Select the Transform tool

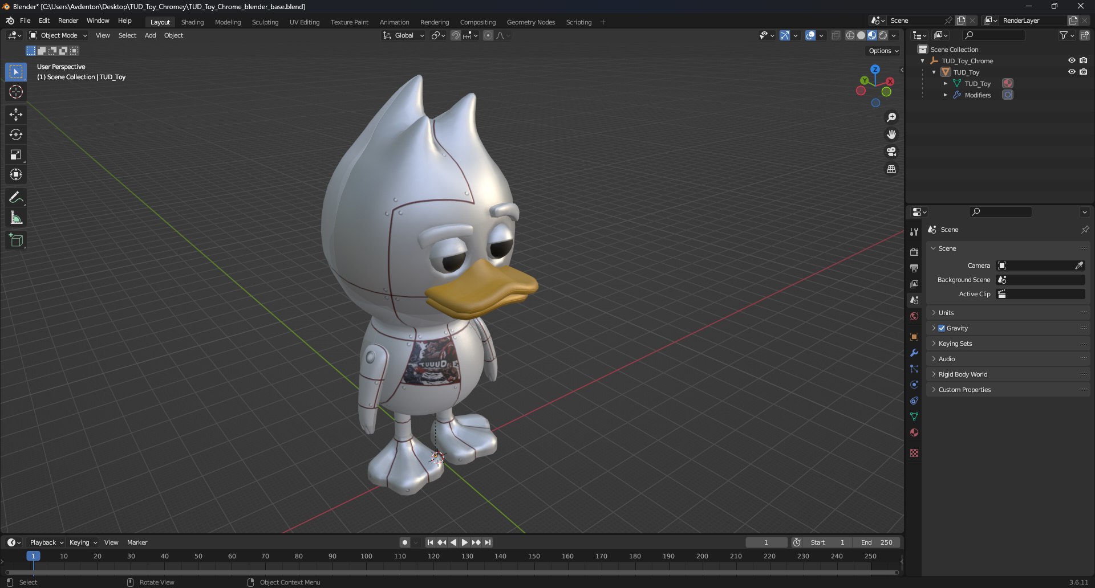pos(16,174)
